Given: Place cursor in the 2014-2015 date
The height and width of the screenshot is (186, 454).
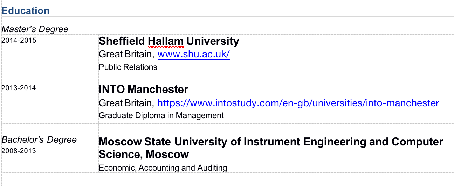Looking at the screenshot, I should click(x=19, y=40).
